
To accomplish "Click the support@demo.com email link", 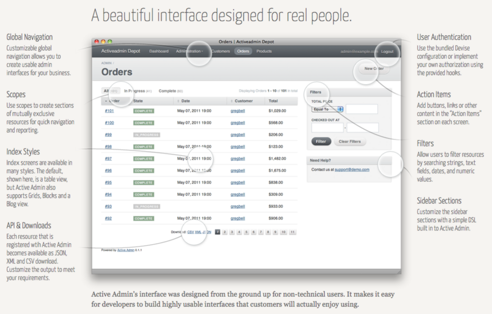I will click(352, 170).
